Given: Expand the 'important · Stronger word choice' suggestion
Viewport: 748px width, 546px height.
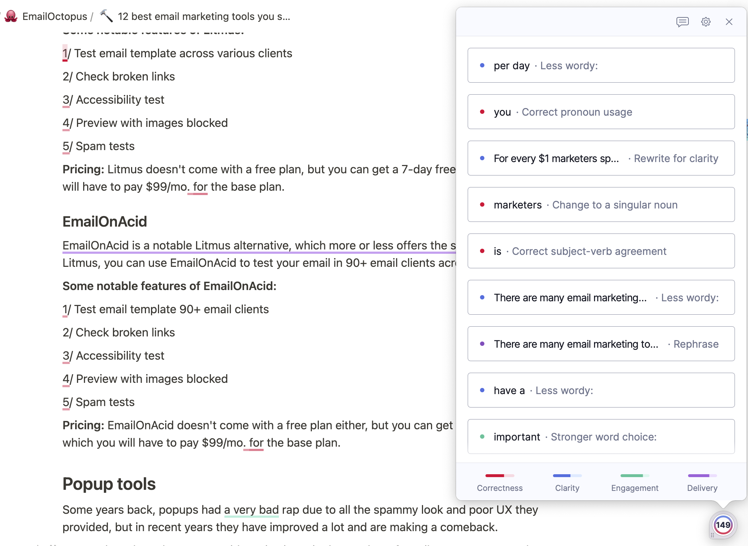Looking at the screenshot, I should click(601, 437).
